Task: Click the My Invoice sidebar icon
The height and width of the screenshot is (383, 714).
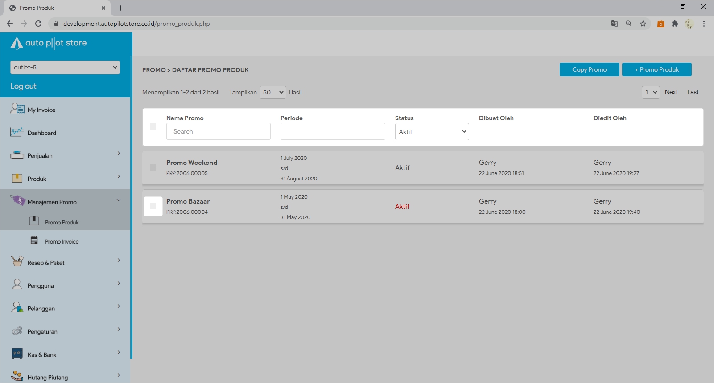Action: coord(17,109)
